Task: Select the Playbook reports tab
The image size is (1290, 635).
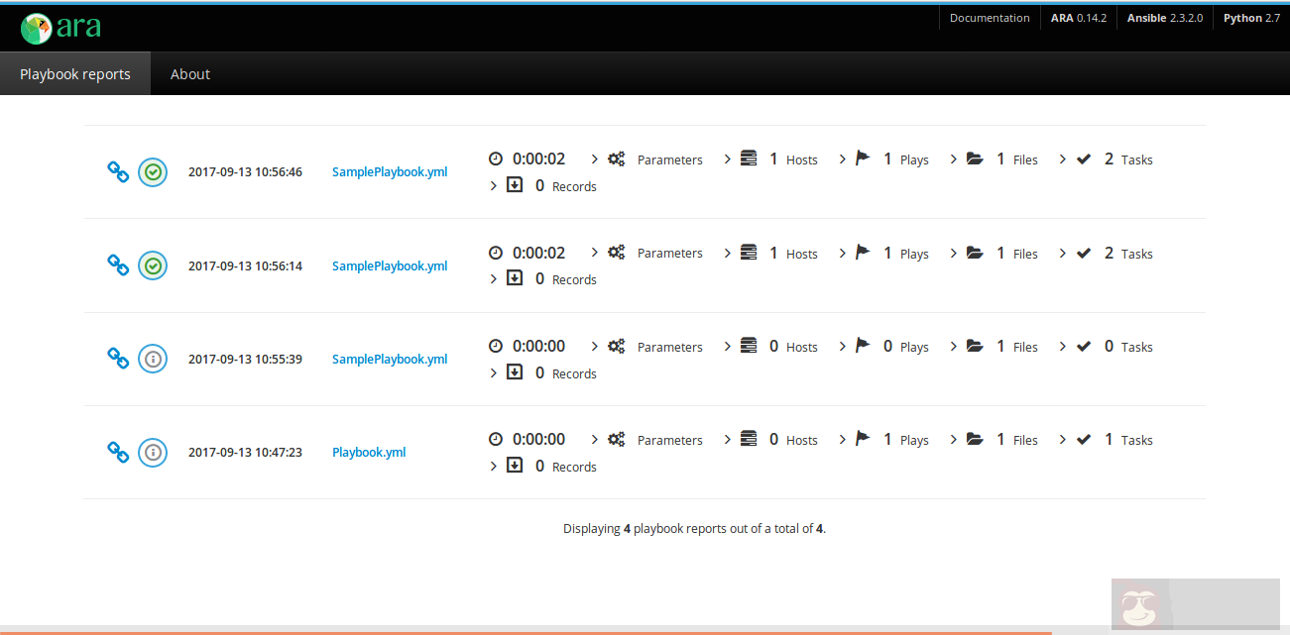Action: coord(74,73)
